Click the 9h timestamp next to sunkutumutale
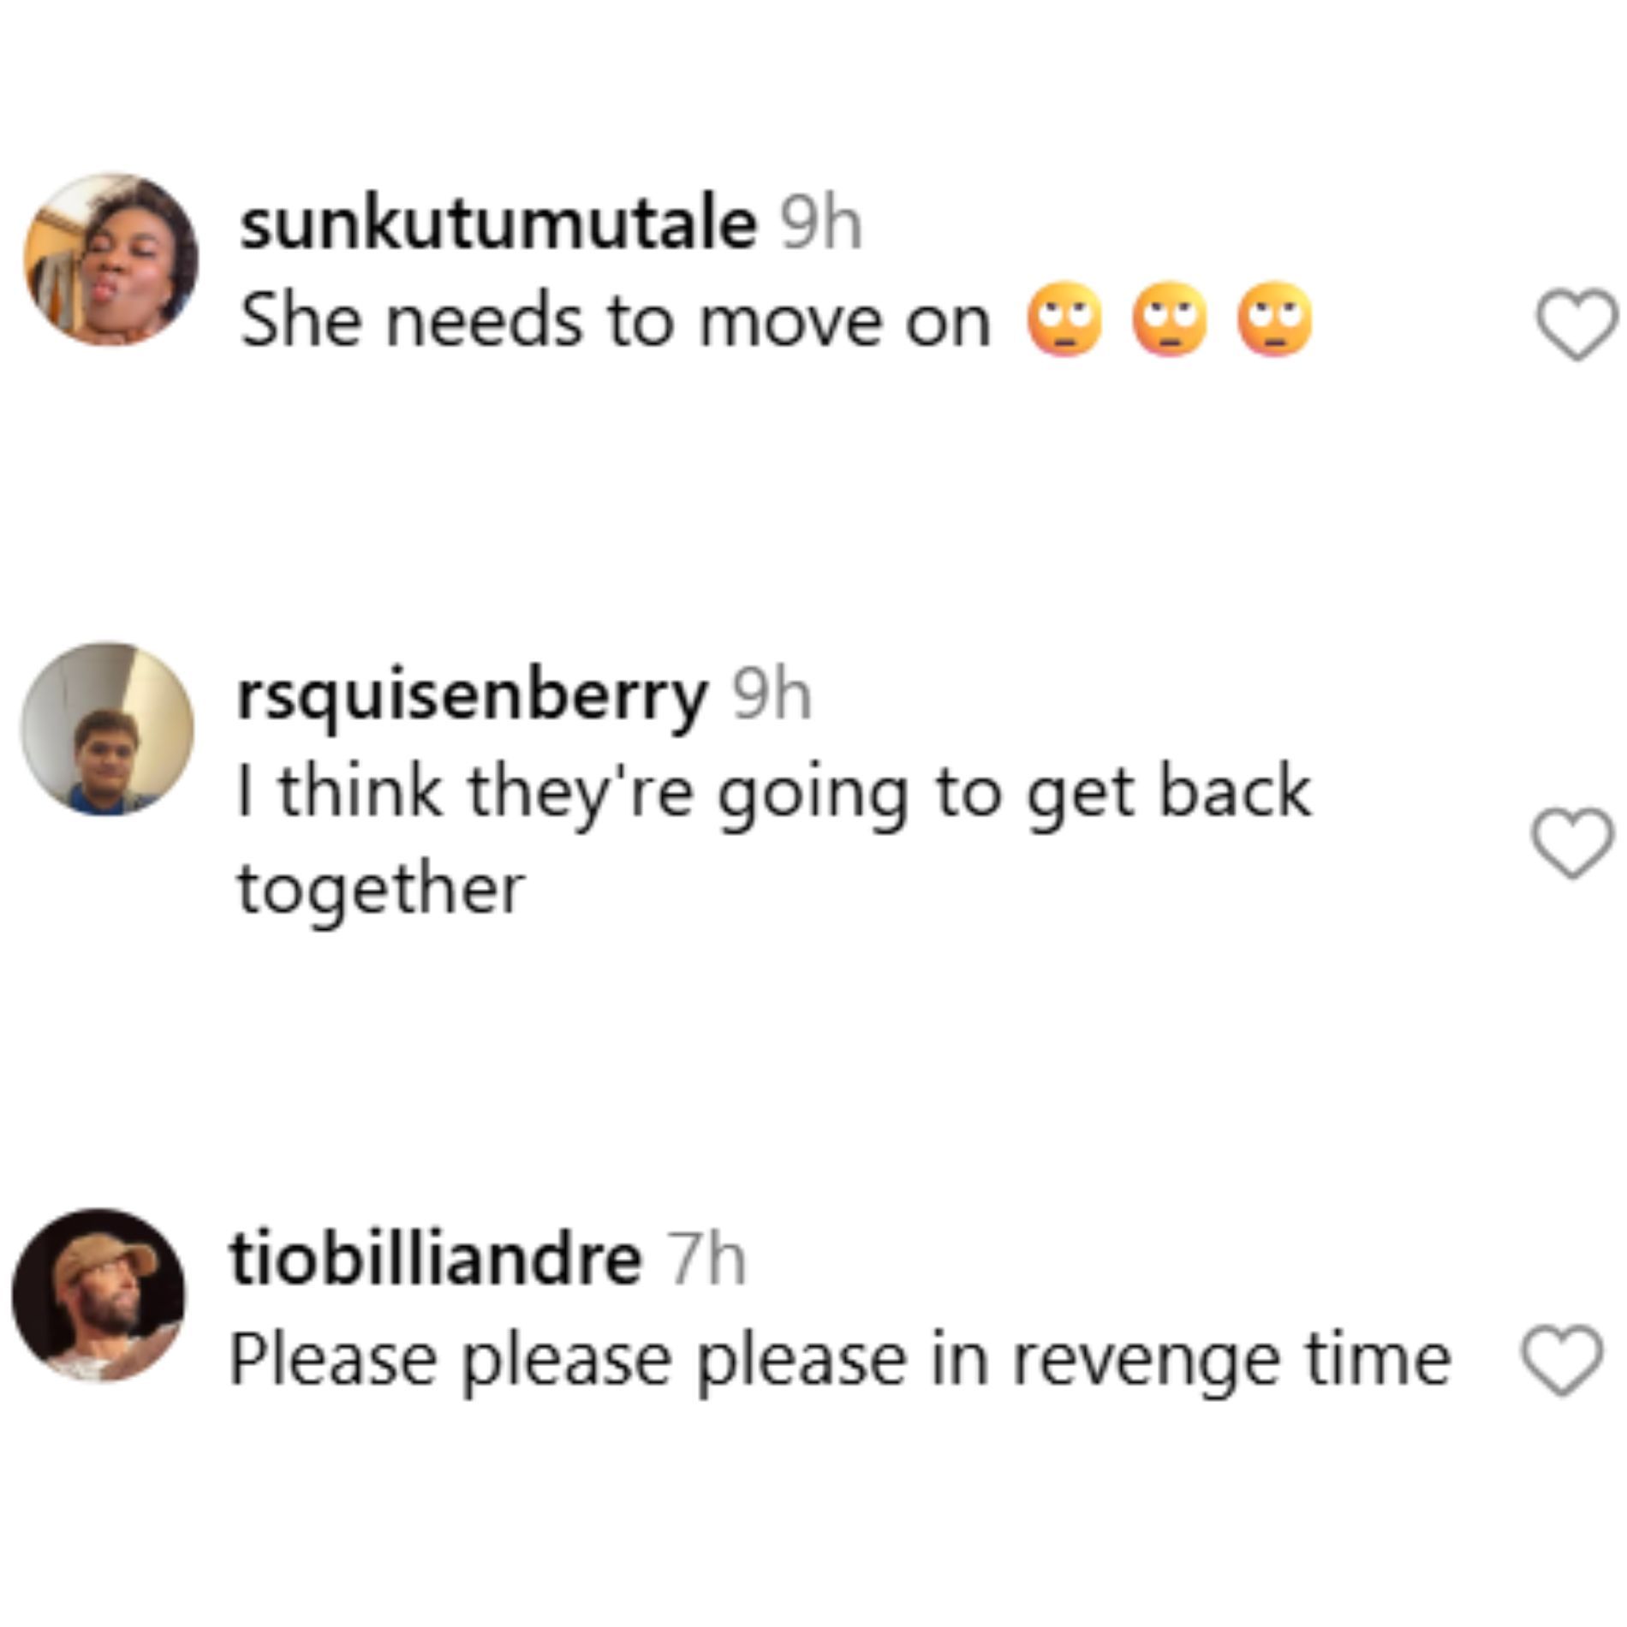 point(821,225)
